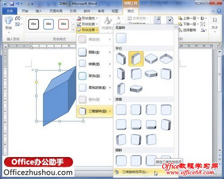
Task: Click the Rotate objects icon dropdown
Action: click(204, 30)
